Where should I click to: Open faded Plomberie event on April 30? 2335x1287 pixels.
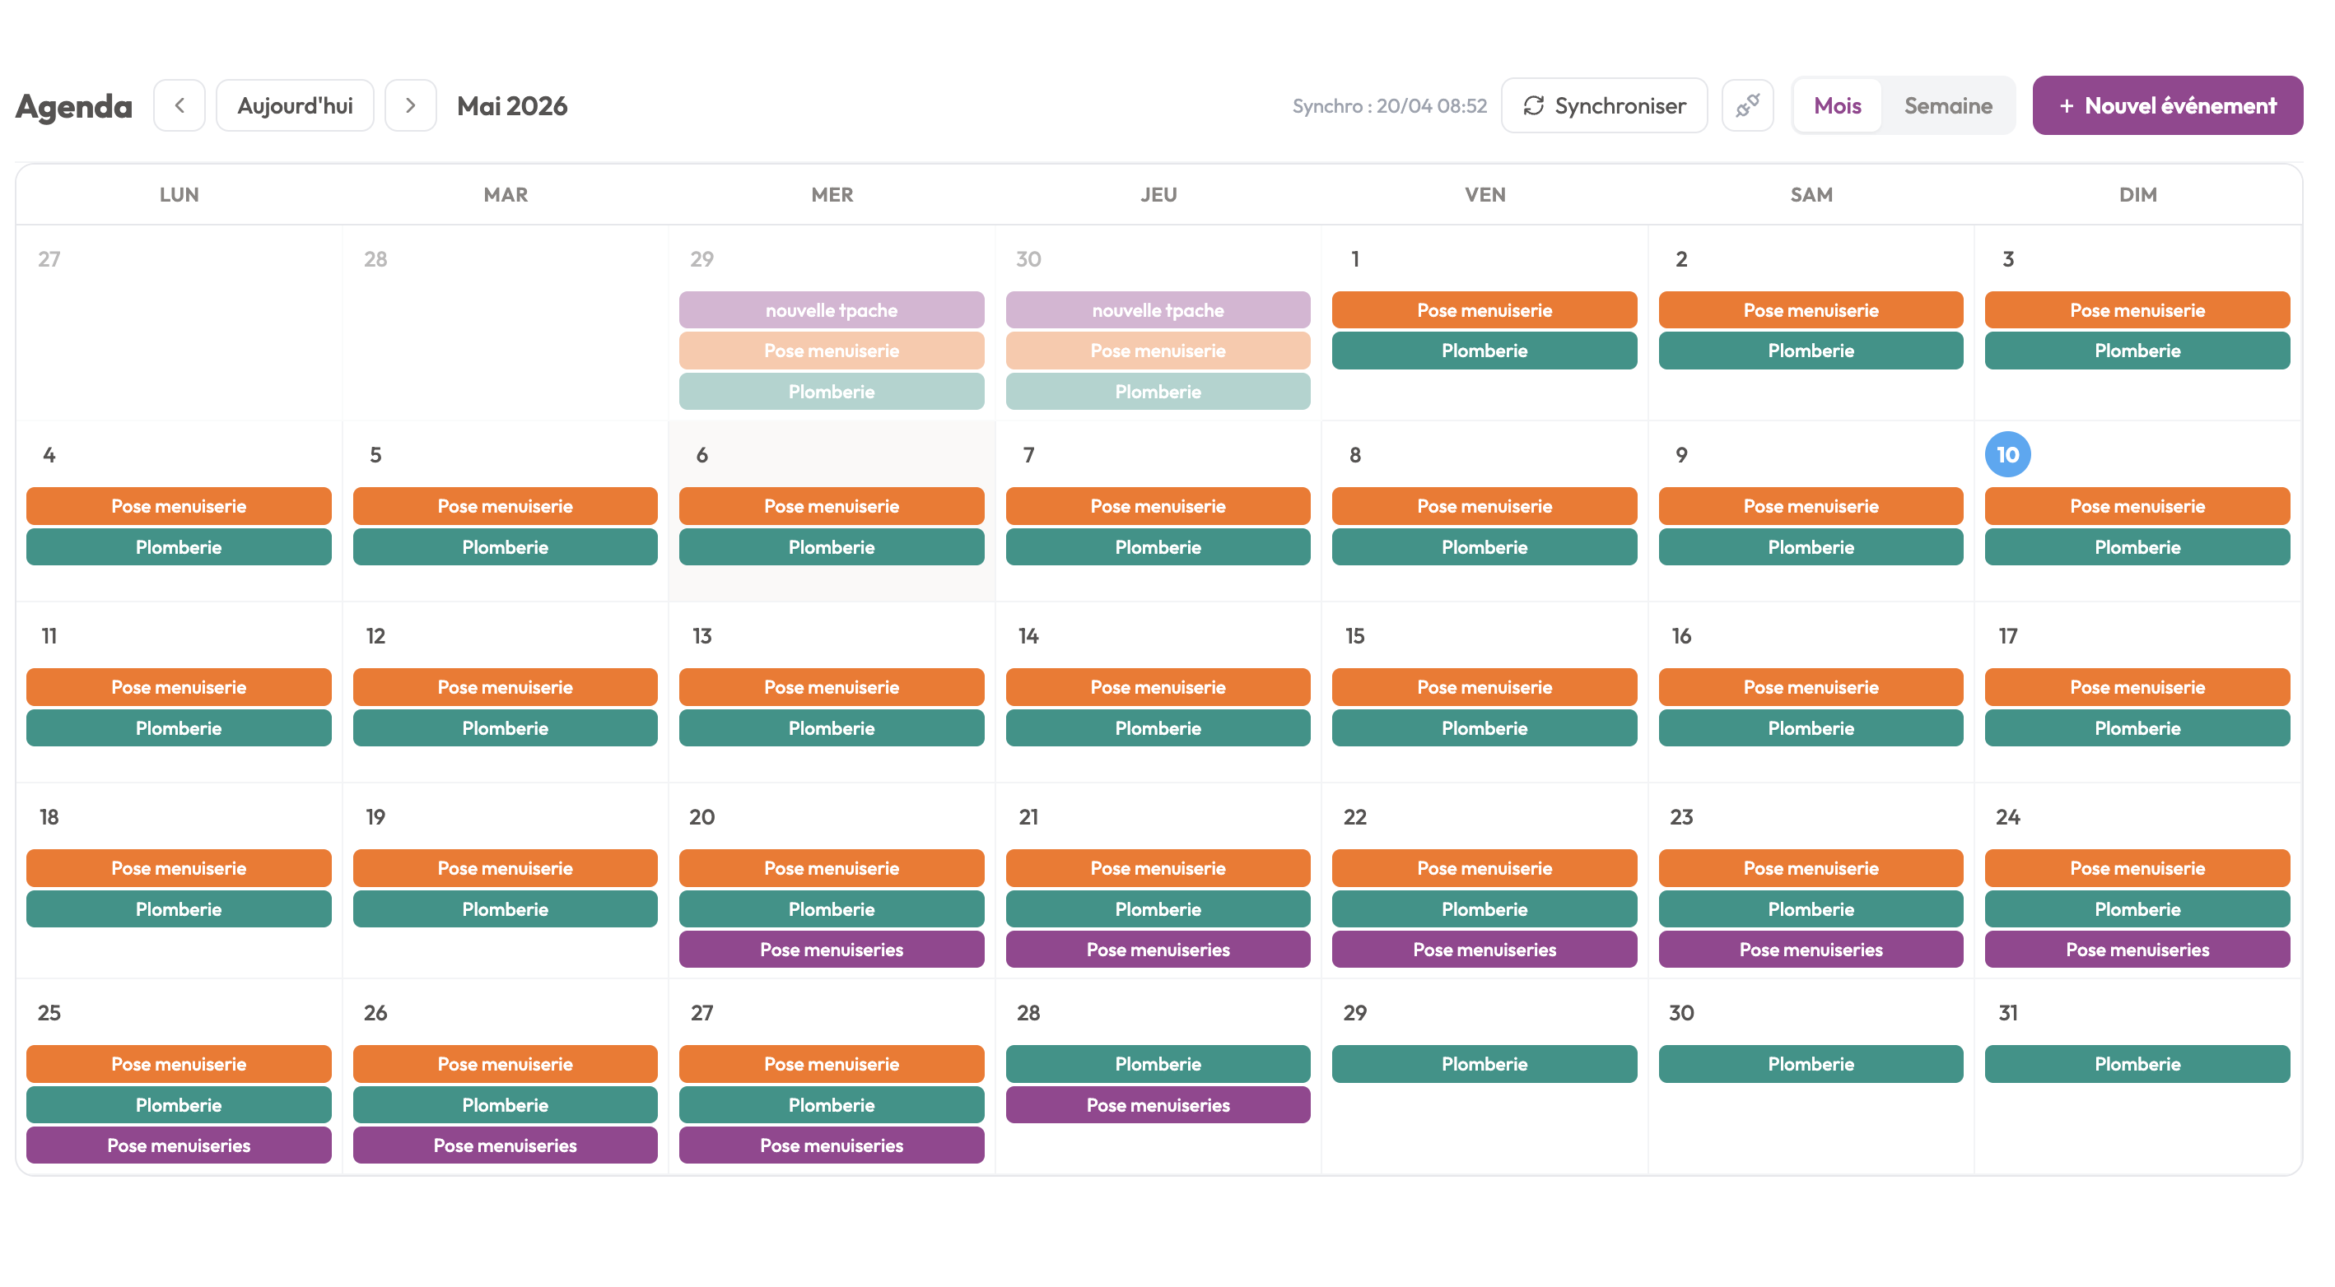tap(1158, 393)
